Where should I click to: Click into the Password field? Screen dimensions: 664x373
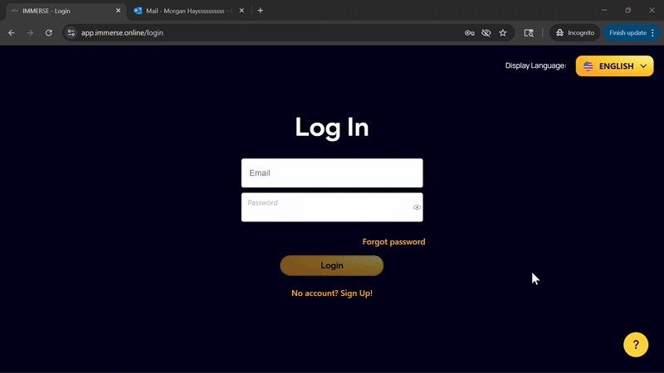point(325,208)
